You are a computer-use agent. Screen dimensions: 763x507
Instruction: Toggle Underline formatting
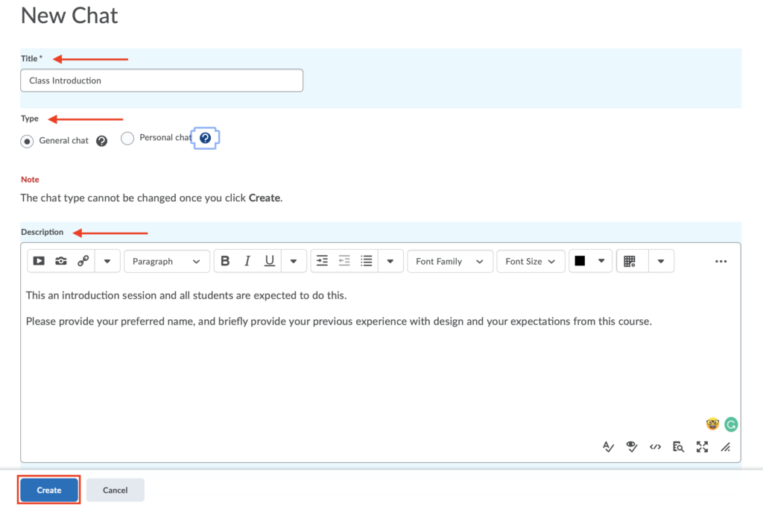(270, 261)
